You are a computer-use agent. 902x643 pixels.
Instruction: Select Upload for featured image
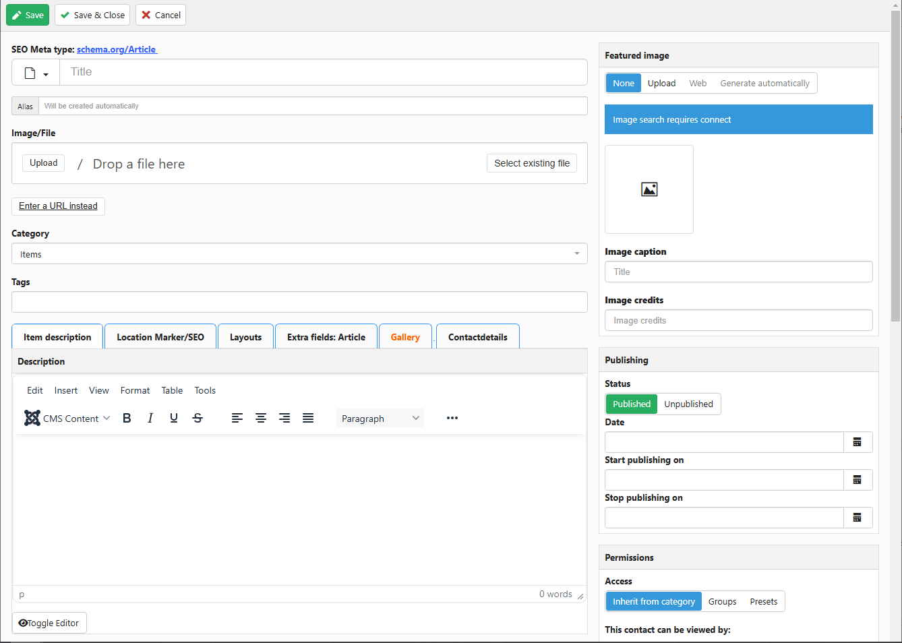click(661, 83)
